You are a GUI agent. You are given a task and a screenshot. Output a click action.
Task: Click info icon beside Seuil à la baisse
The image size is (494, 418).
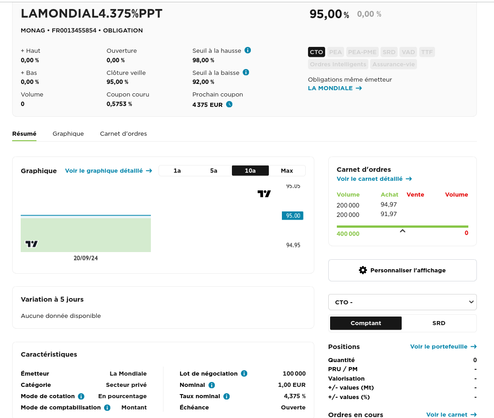[246, 72]
